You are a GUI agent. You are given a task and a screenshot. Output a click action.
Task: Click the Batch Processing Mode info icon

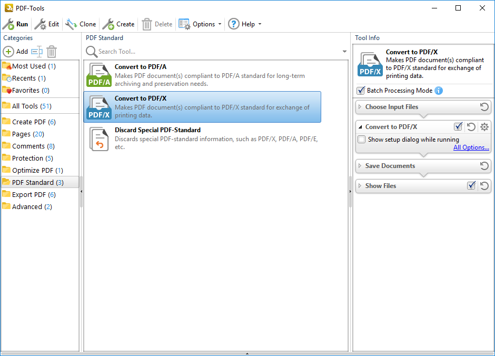click(439, 91)
